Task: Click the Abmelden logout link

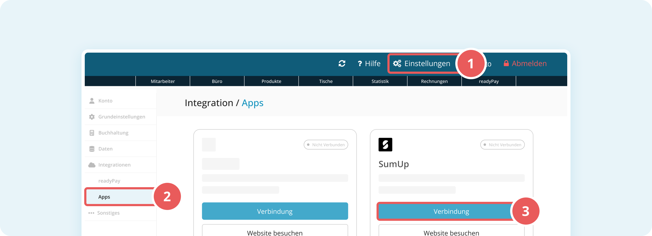Action: click(x=529, y=63)
